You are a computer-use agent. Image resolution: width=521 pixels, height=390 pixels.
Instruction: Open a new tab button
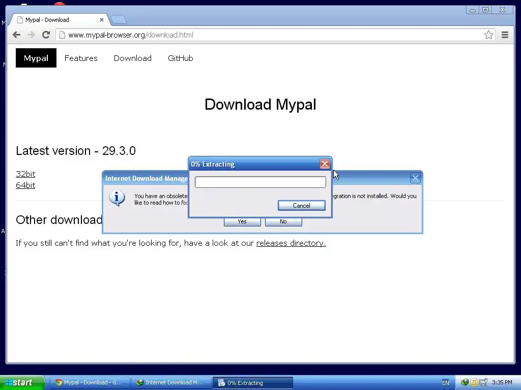tap(119, 20)
